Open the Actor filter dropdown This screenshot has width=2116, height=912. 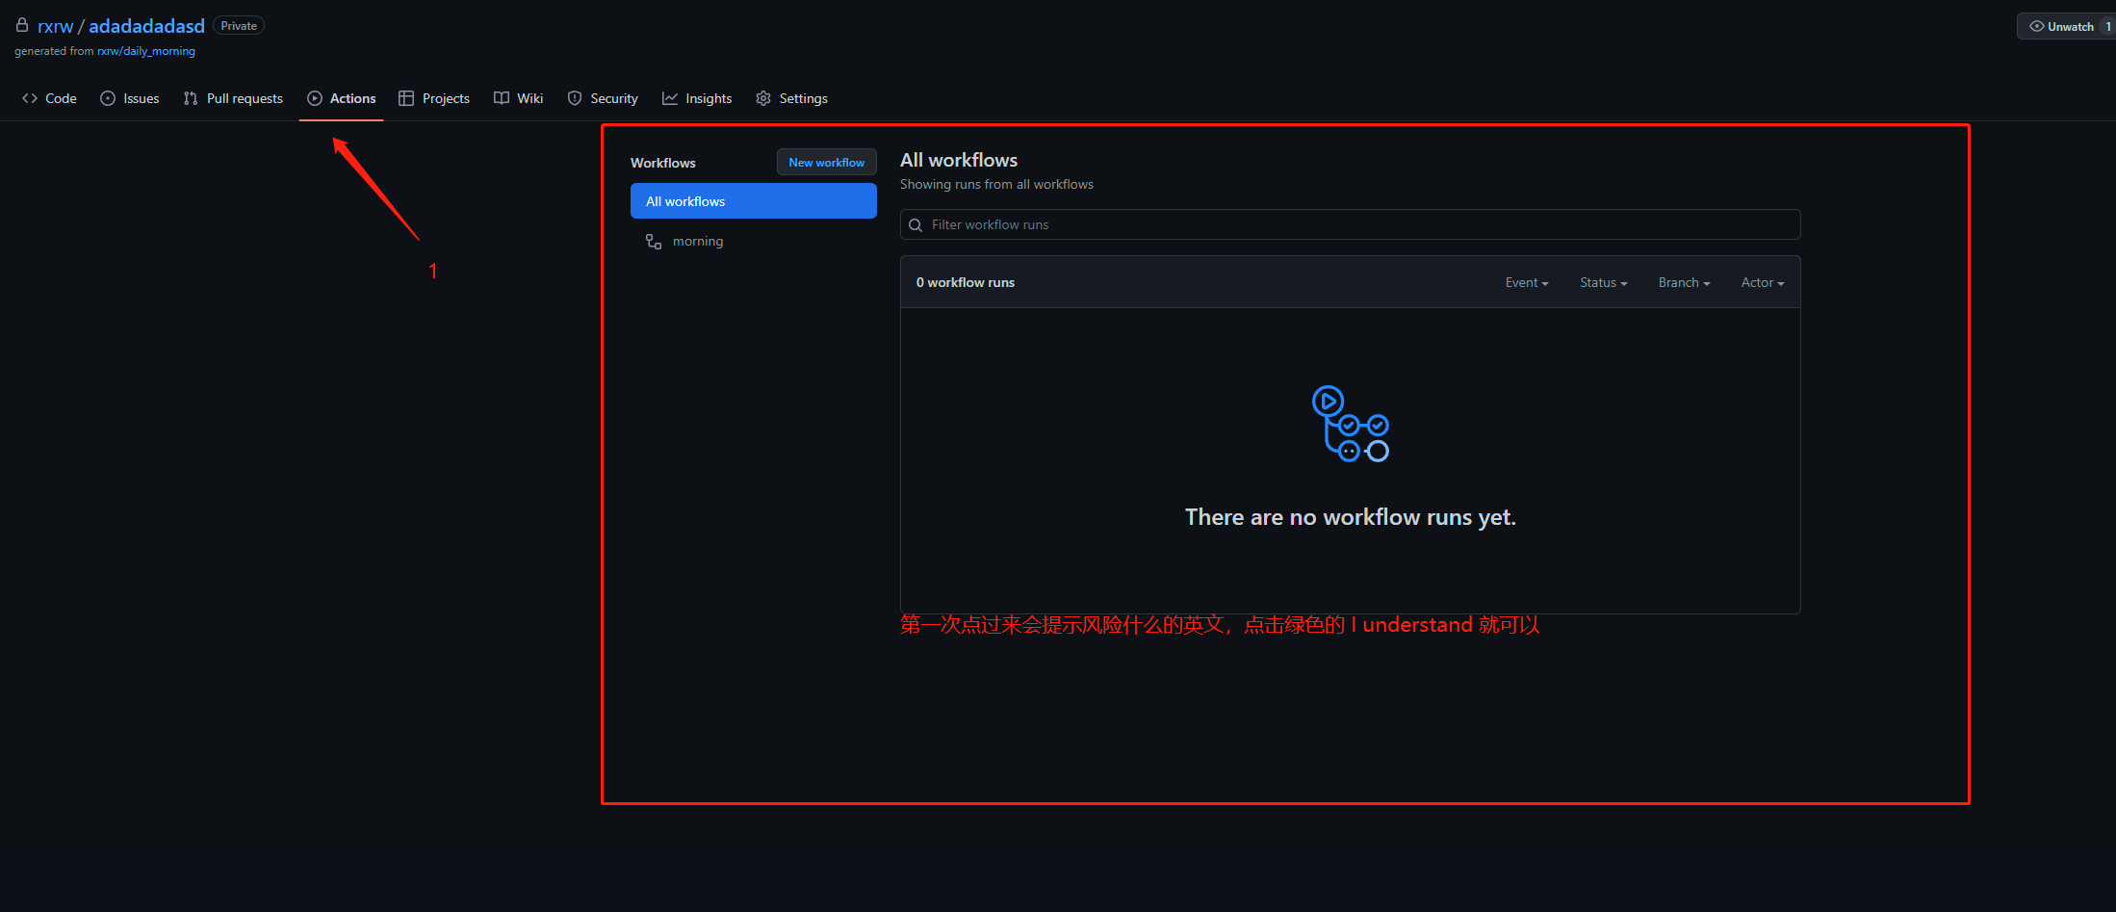point(1763,282)
